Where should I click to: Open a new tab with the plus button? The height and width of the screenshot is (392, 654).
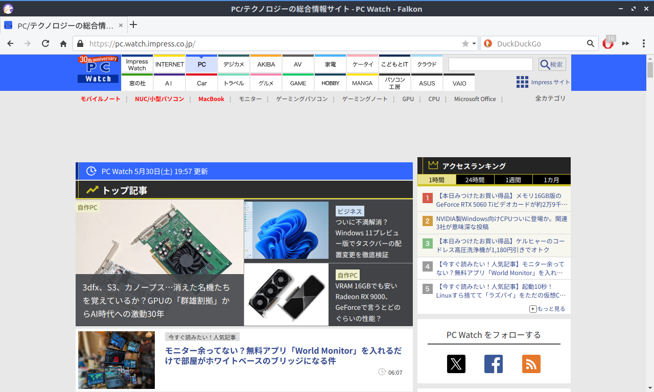coord(133,24)
